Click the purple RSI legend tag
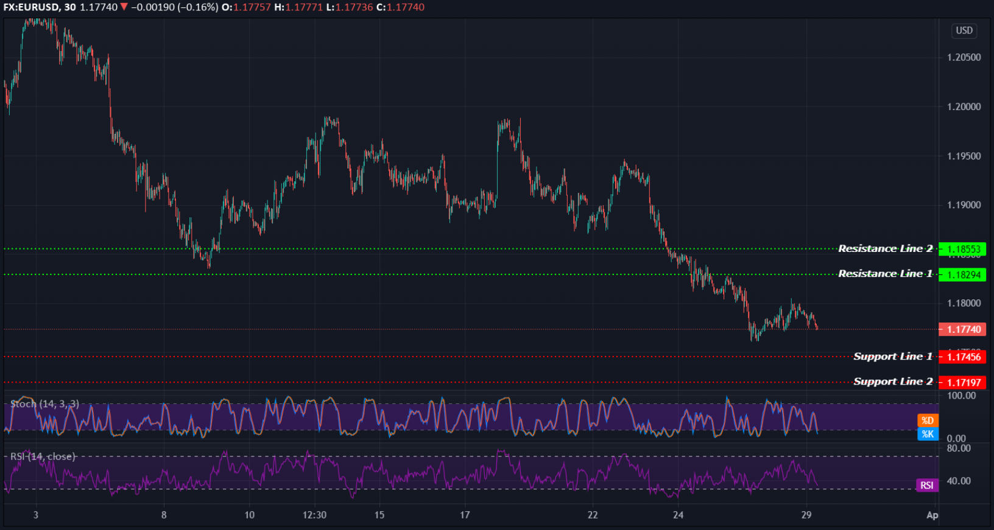Image resolution: width=994 pixels, height=530 pixels. (927, 485)
